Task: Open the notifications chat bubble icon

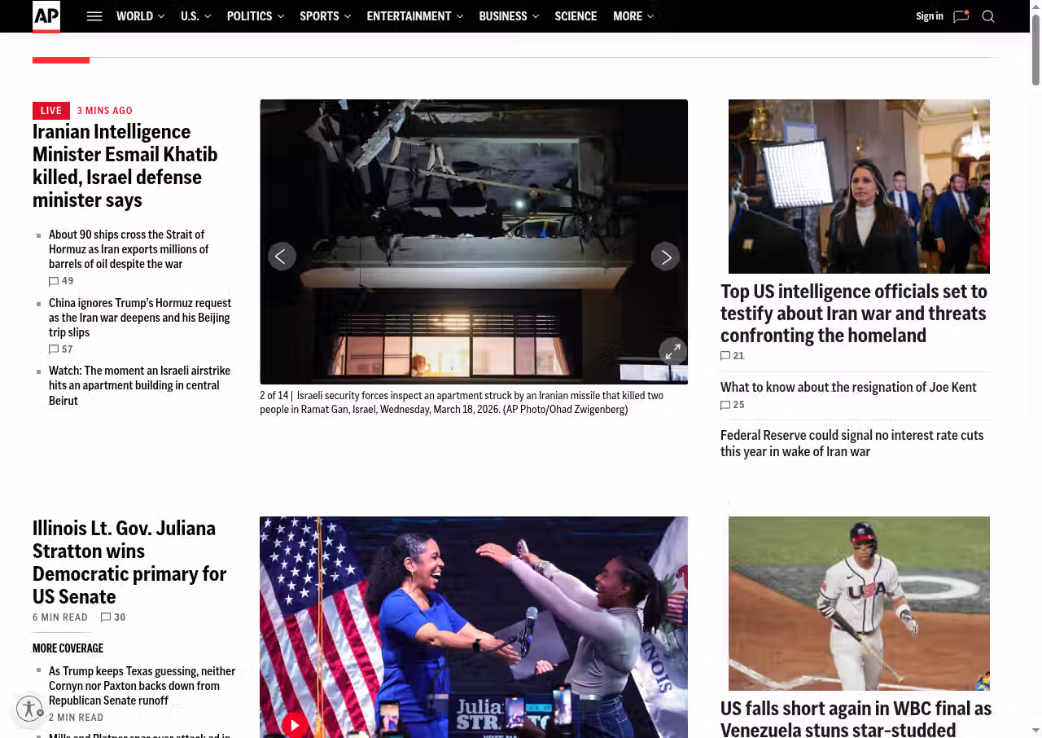Action: (961, 16)
